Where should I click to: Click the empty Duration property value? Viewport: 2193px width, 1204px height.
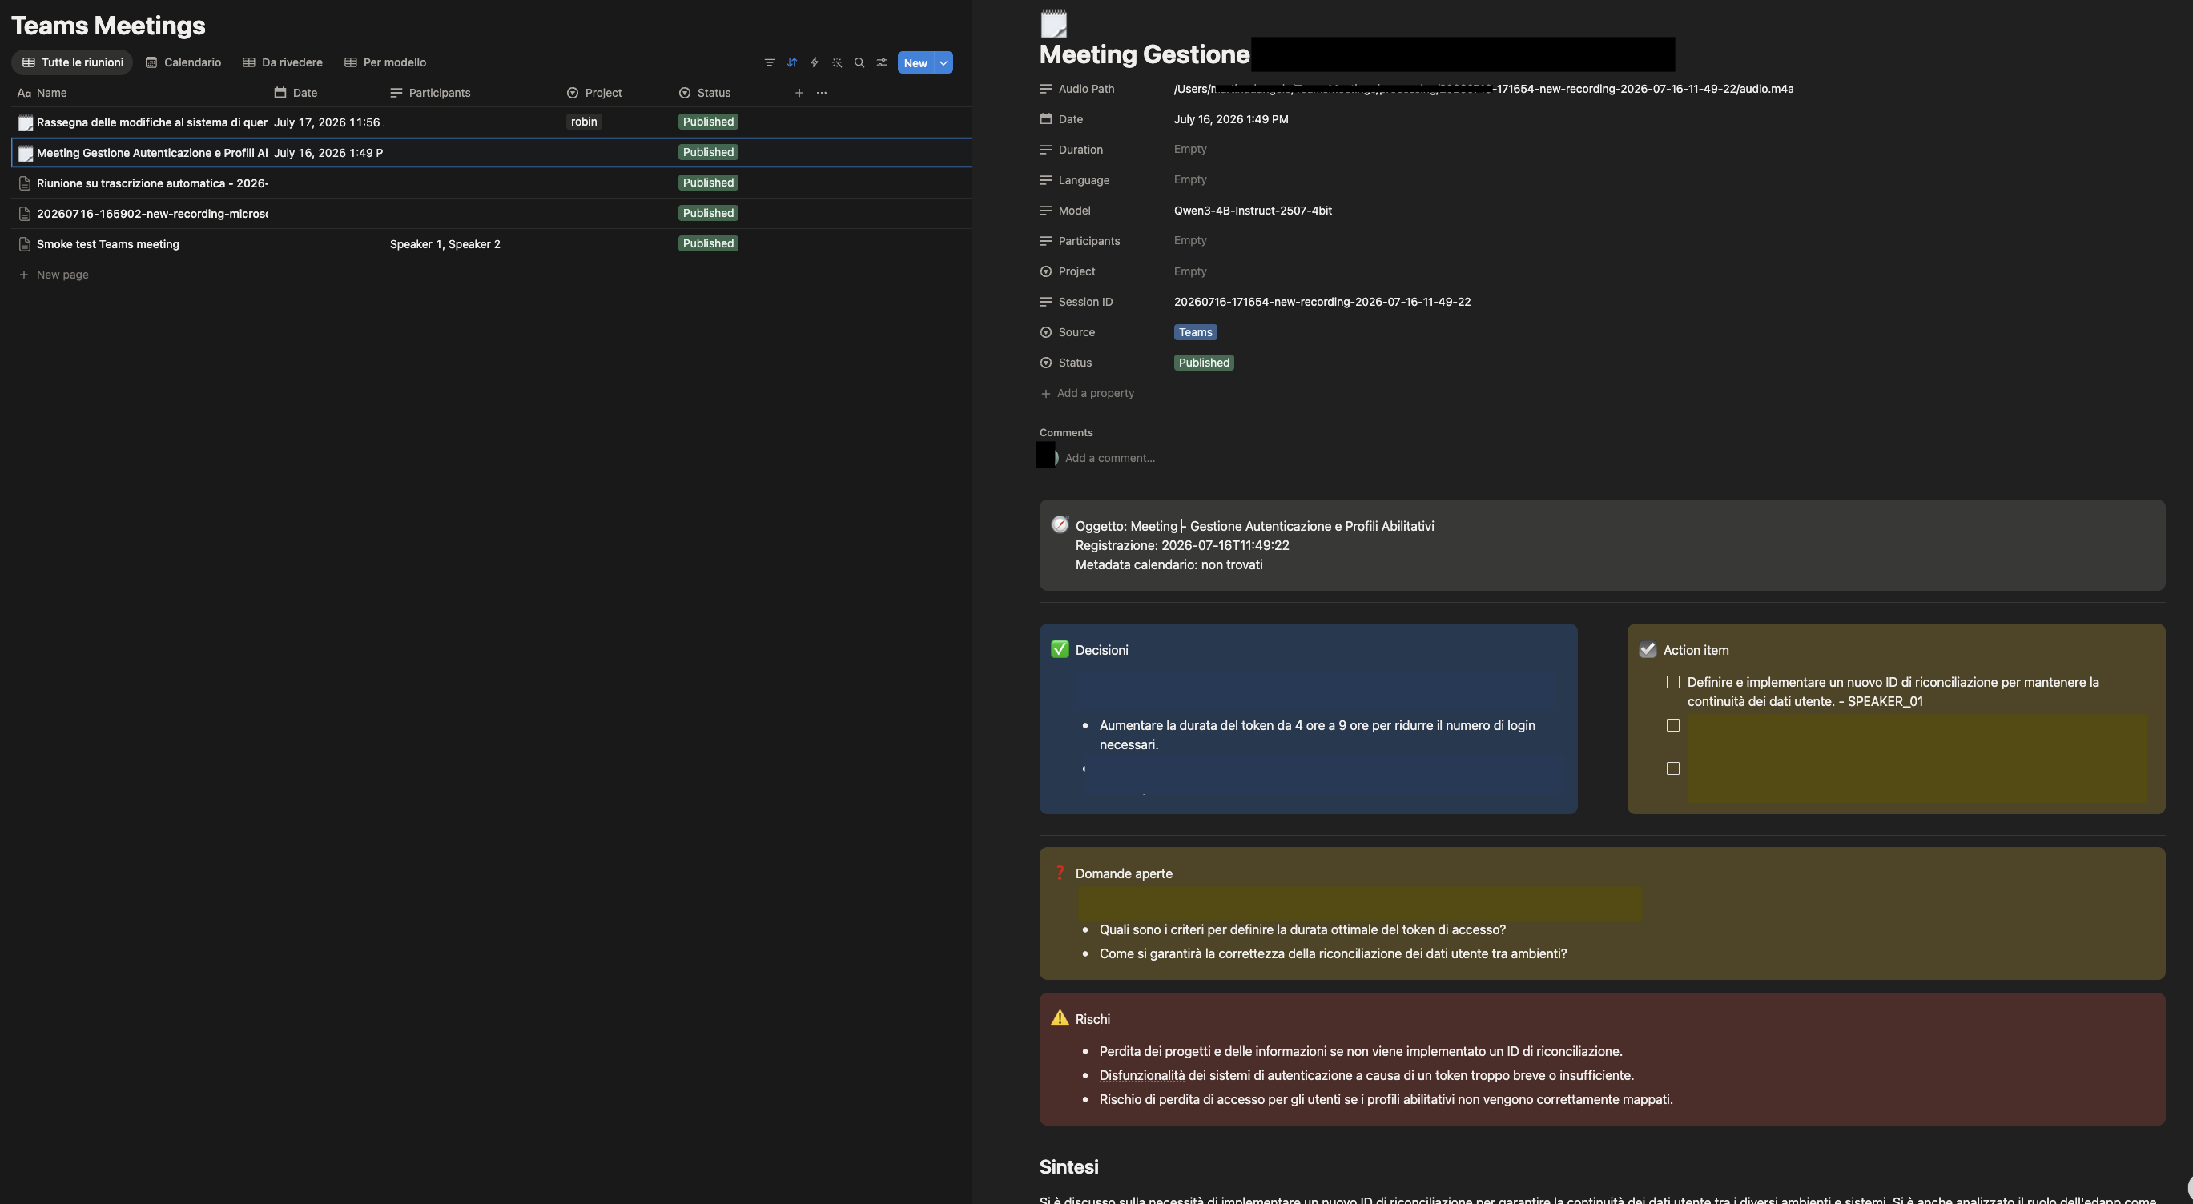pos(1190,149)
